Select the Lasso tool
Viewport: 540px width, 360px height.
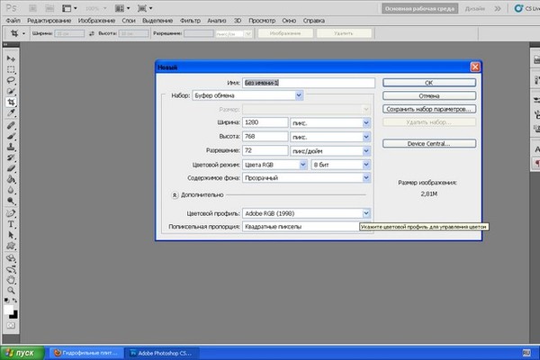coord(12,80)
